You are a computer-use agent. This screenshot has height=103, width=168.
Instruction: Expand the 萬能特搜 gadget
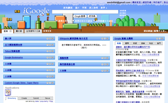click(105, 58)
